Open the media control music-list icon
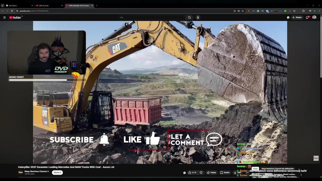The width and height of the screenshot is (322, 181). (310, 11)
